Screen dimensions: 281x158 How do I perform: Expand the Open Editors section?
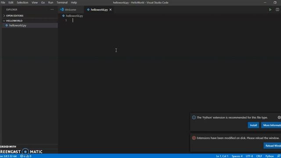(x=30, y=16)
